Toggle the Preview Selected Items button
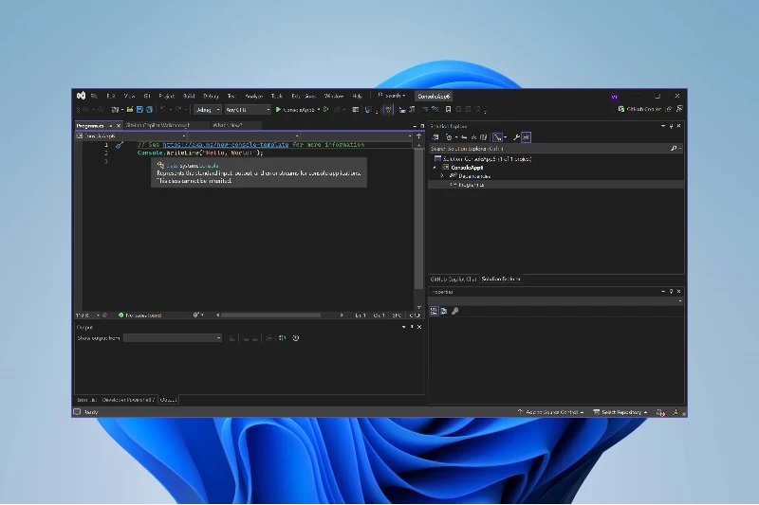This screenshot has height=505, width=759. (x=527, y=137)
